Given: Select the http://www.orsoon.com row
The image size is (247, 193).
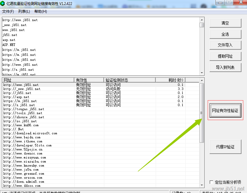Looking at the screenshot, I should pyautogui.click(x=101, y=177).
